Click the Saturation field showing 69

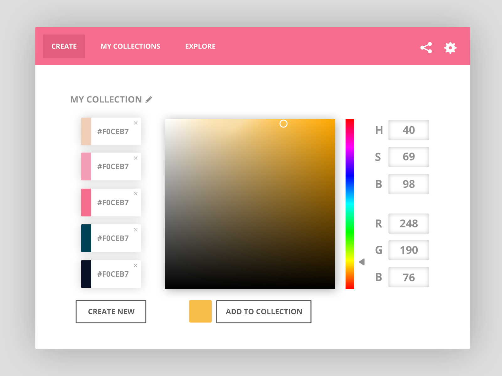click(409, 157)
